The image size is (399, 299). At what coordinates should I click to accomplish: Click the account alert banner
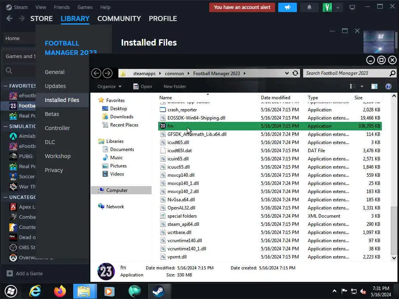pyautogui.click(x=242, y=7)
